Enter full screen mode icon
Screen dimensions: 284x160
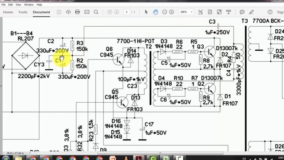tap(219, 12)
